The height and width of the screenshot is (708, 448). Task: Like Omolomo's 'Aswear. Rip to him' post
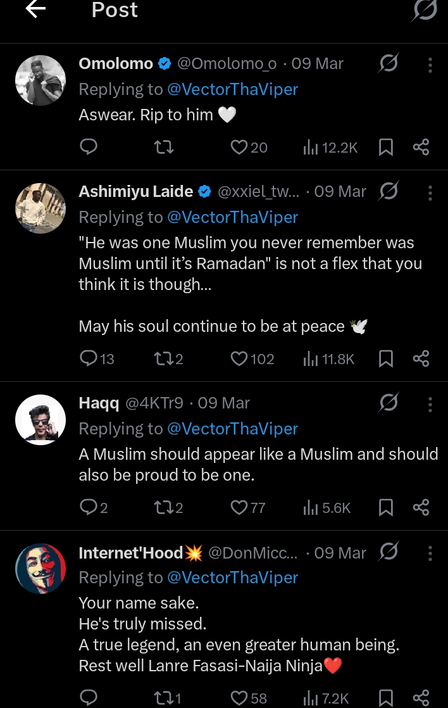pos(239,148)
